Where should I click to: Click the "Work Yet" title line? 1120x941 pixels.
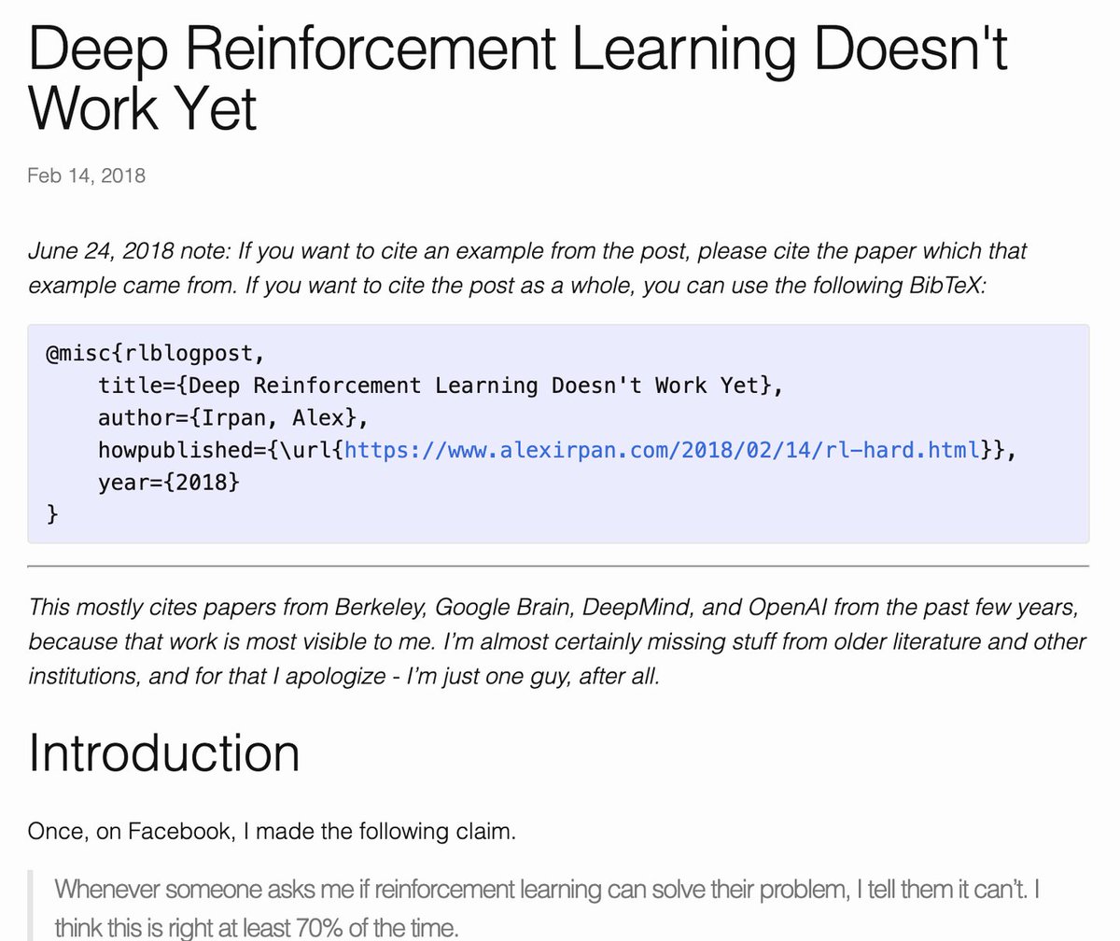(x=142, y=110)
